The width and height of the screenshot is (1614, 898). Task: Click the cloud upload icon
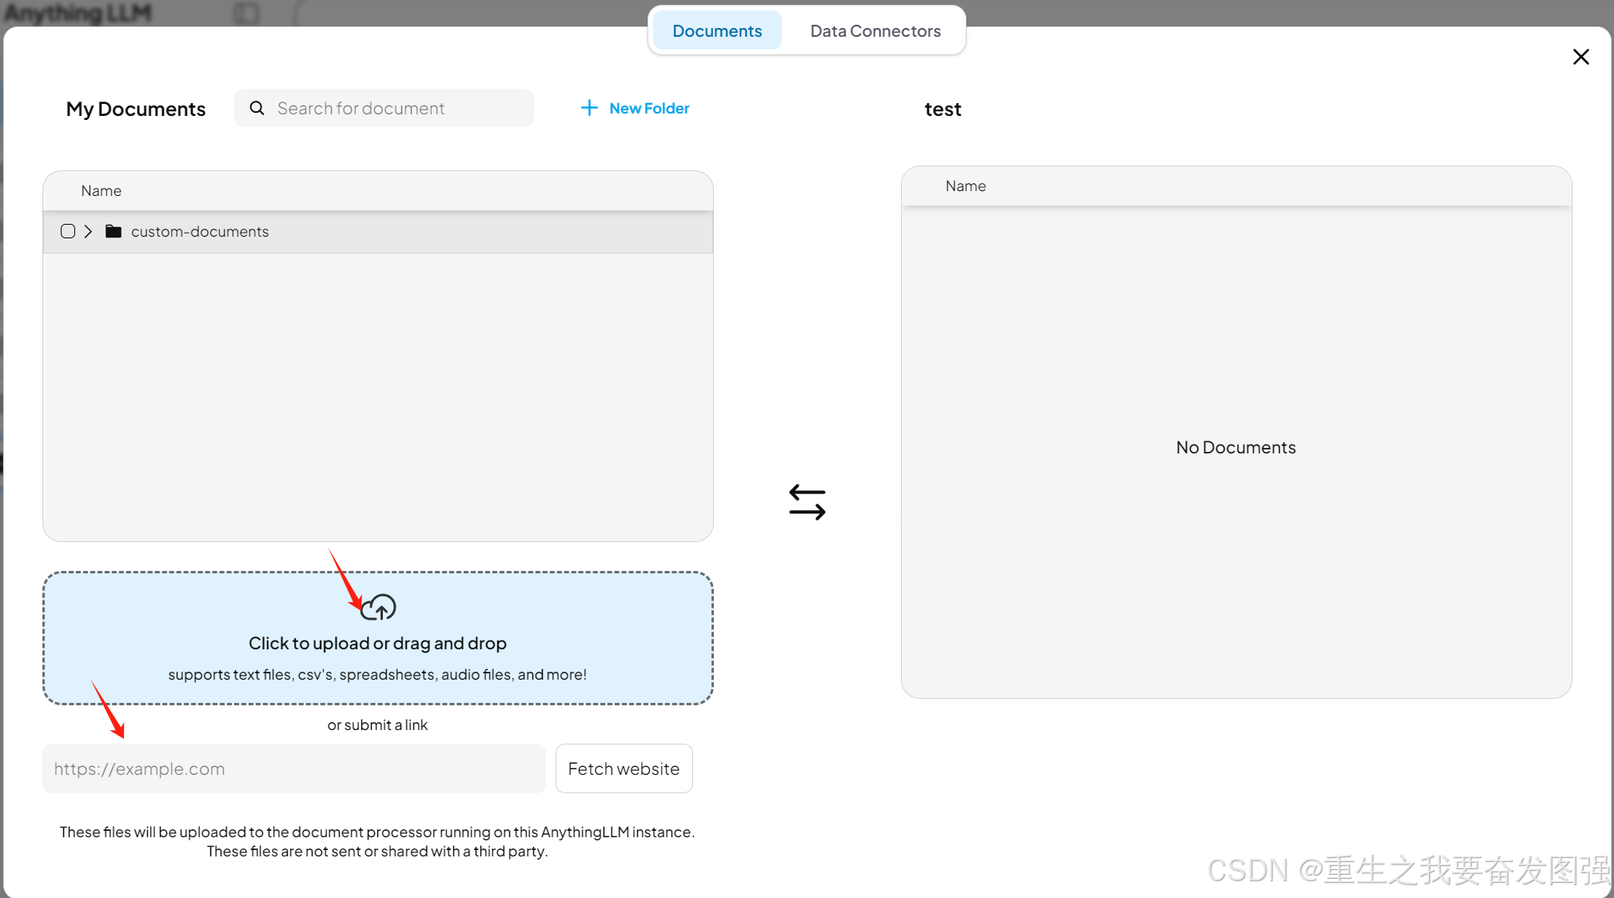pyautogui.click(x=378, y=608)
